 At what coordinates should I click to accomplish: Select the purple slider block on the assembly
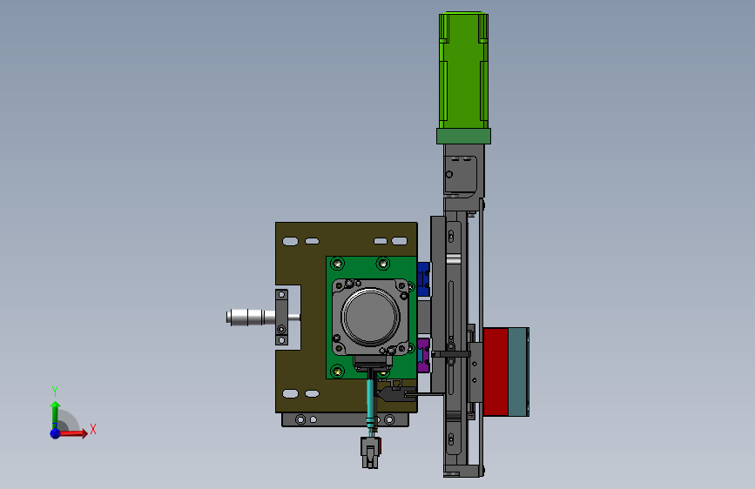pyautogui.click(x=424, y=355)
